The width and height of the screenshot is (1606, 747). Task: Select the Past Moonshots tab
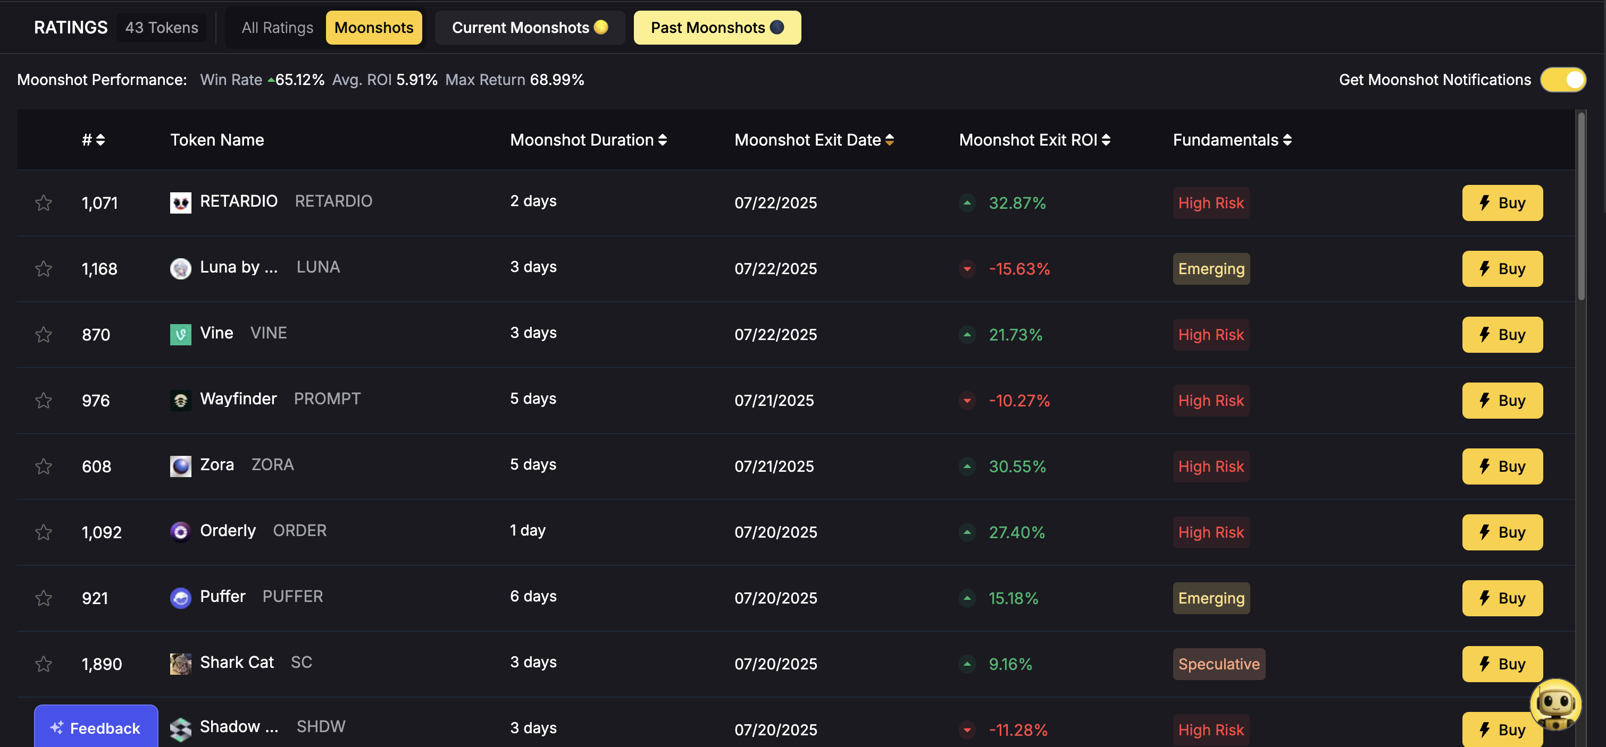tap(717, 28)
